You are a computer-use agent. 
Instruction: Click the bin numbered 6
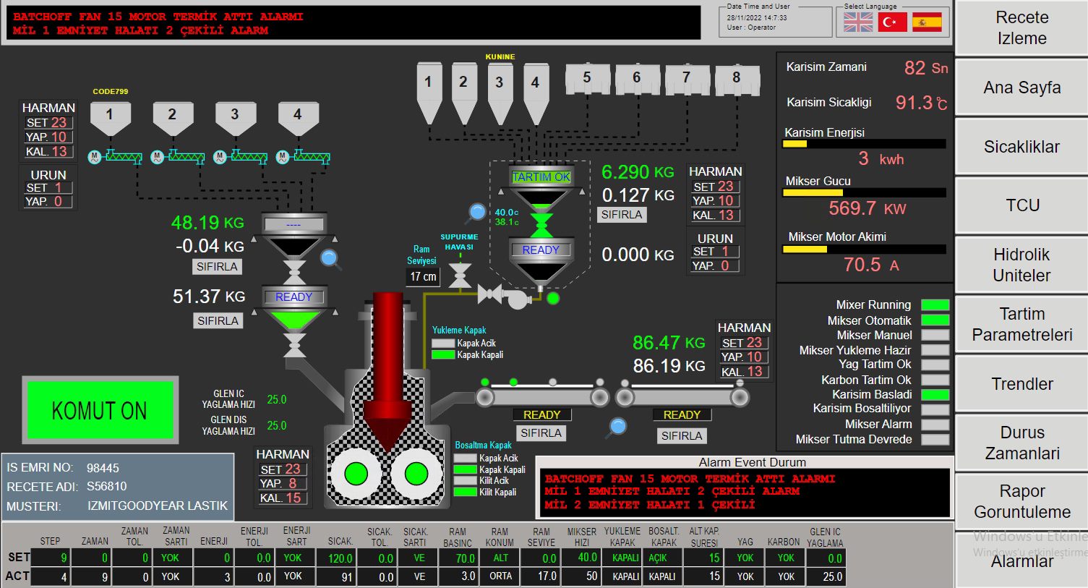pos(636,79)
